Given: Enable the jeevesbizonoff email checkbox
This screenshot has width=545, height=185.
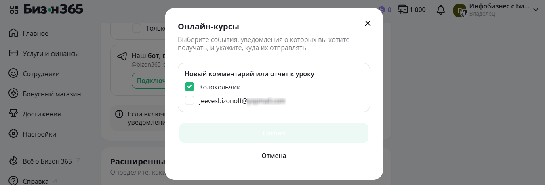Looking at the screenshot, I should [x=189, y=100].
